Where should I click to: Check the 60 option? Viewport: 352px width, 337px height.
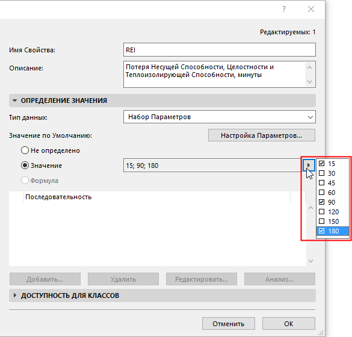[322, 193]
